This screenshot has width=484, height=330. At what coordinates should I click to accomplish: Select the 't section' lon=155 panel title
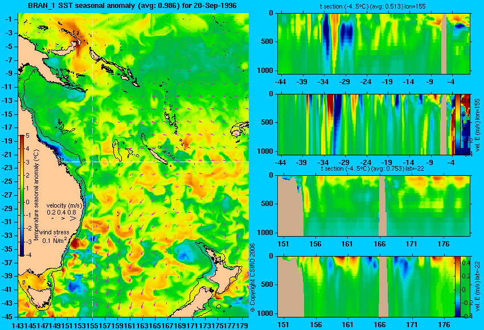[x=373, y=7]
